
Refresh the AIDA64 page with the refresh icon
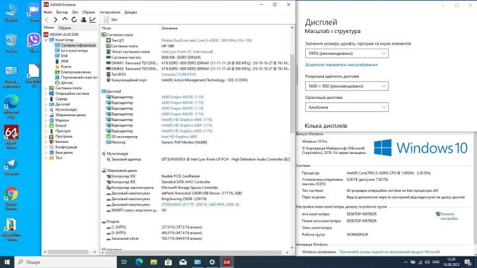tap(74, 20)
